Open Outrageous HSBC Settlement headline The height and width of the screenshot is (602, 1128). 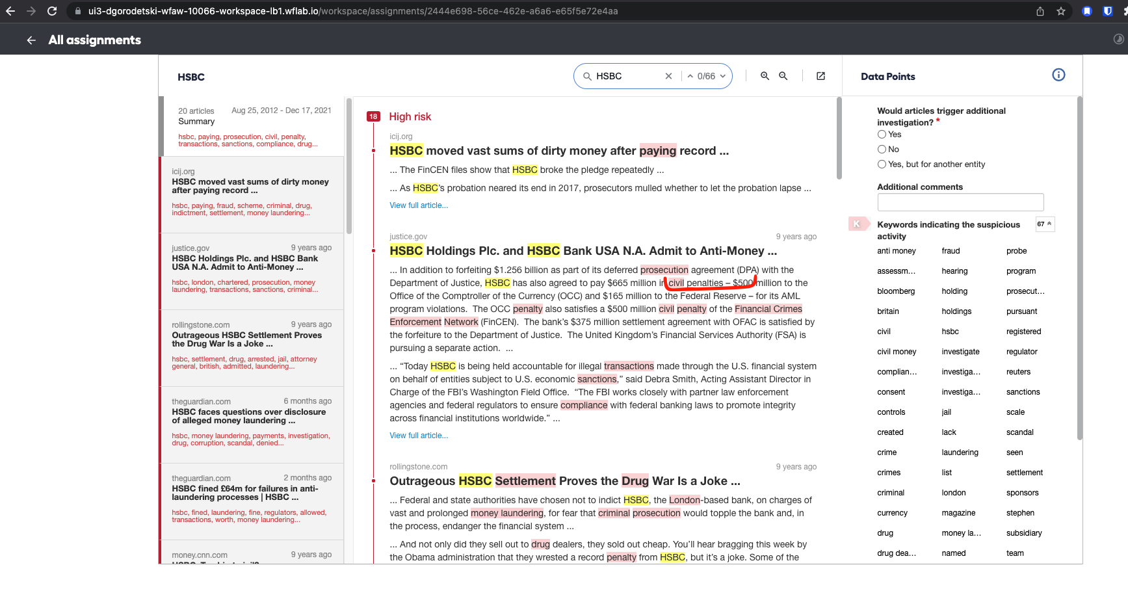click(565, 481)
